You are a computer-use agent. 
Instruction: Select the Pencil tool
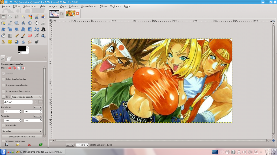coord(17,36)
